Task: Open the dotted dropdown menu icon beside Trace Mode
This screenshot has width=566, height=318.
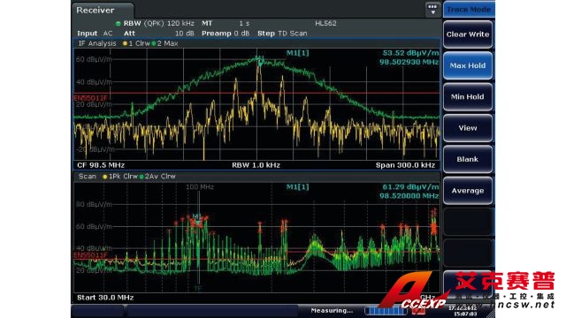Action: point(432,10)
